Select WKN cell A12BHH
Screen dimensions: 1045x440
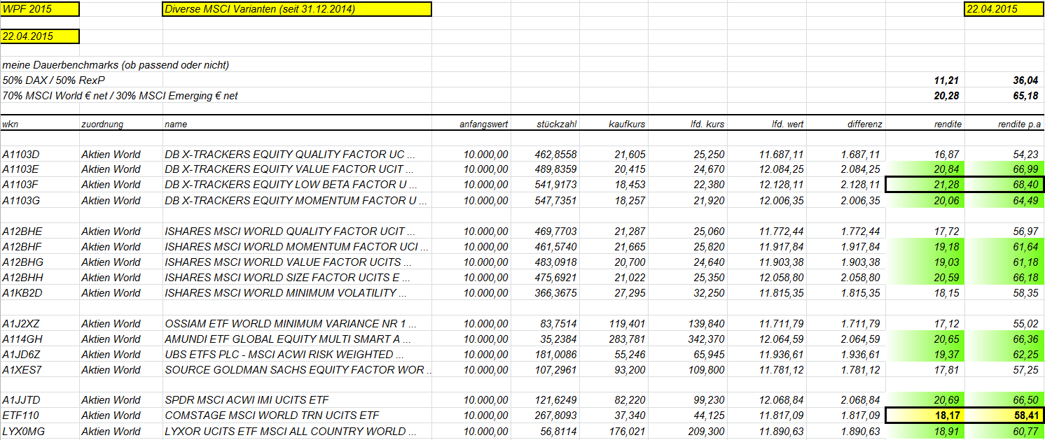coord(22,277)
